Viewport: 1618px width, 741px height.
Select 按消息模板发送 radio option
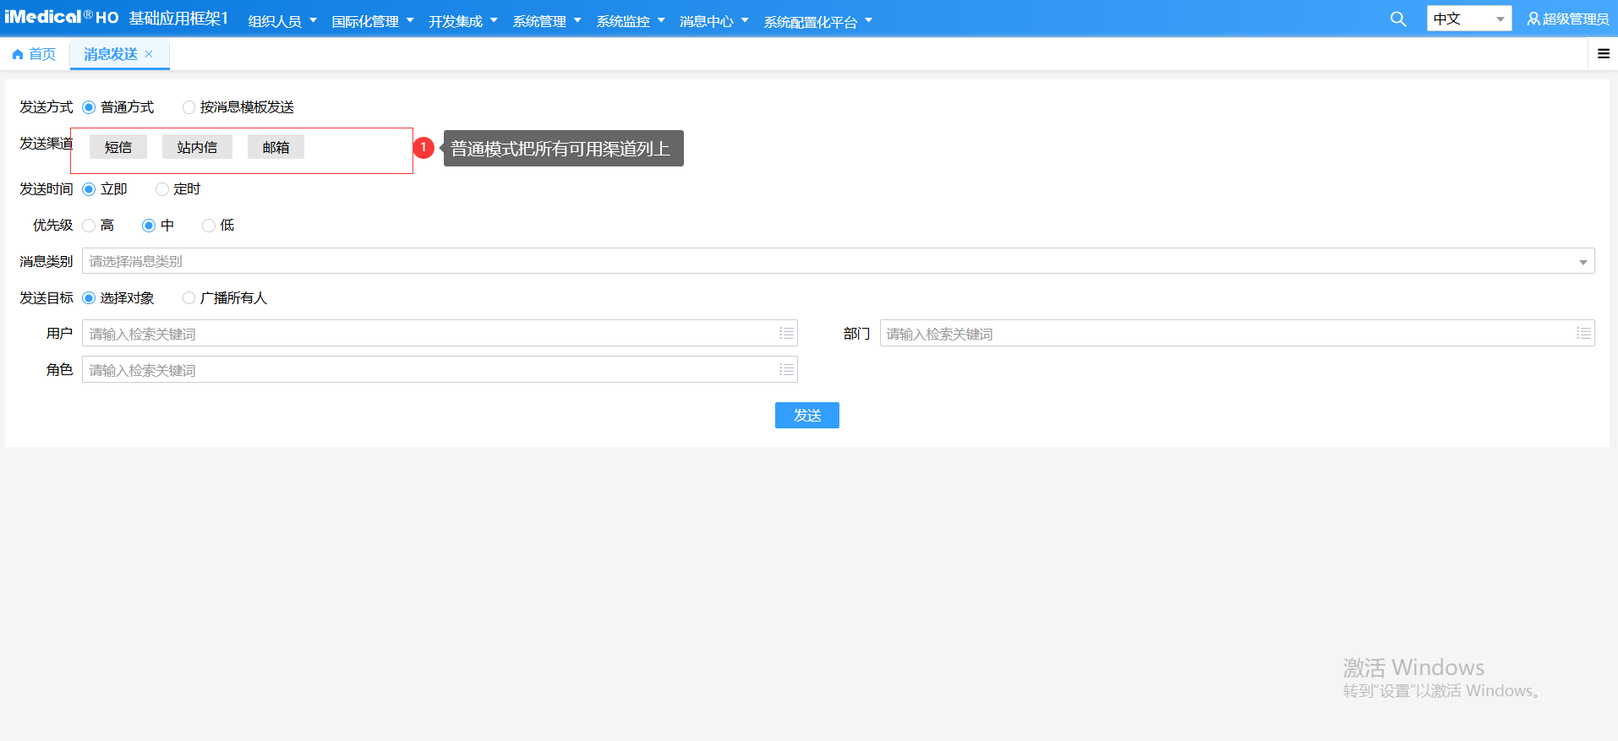189,107
